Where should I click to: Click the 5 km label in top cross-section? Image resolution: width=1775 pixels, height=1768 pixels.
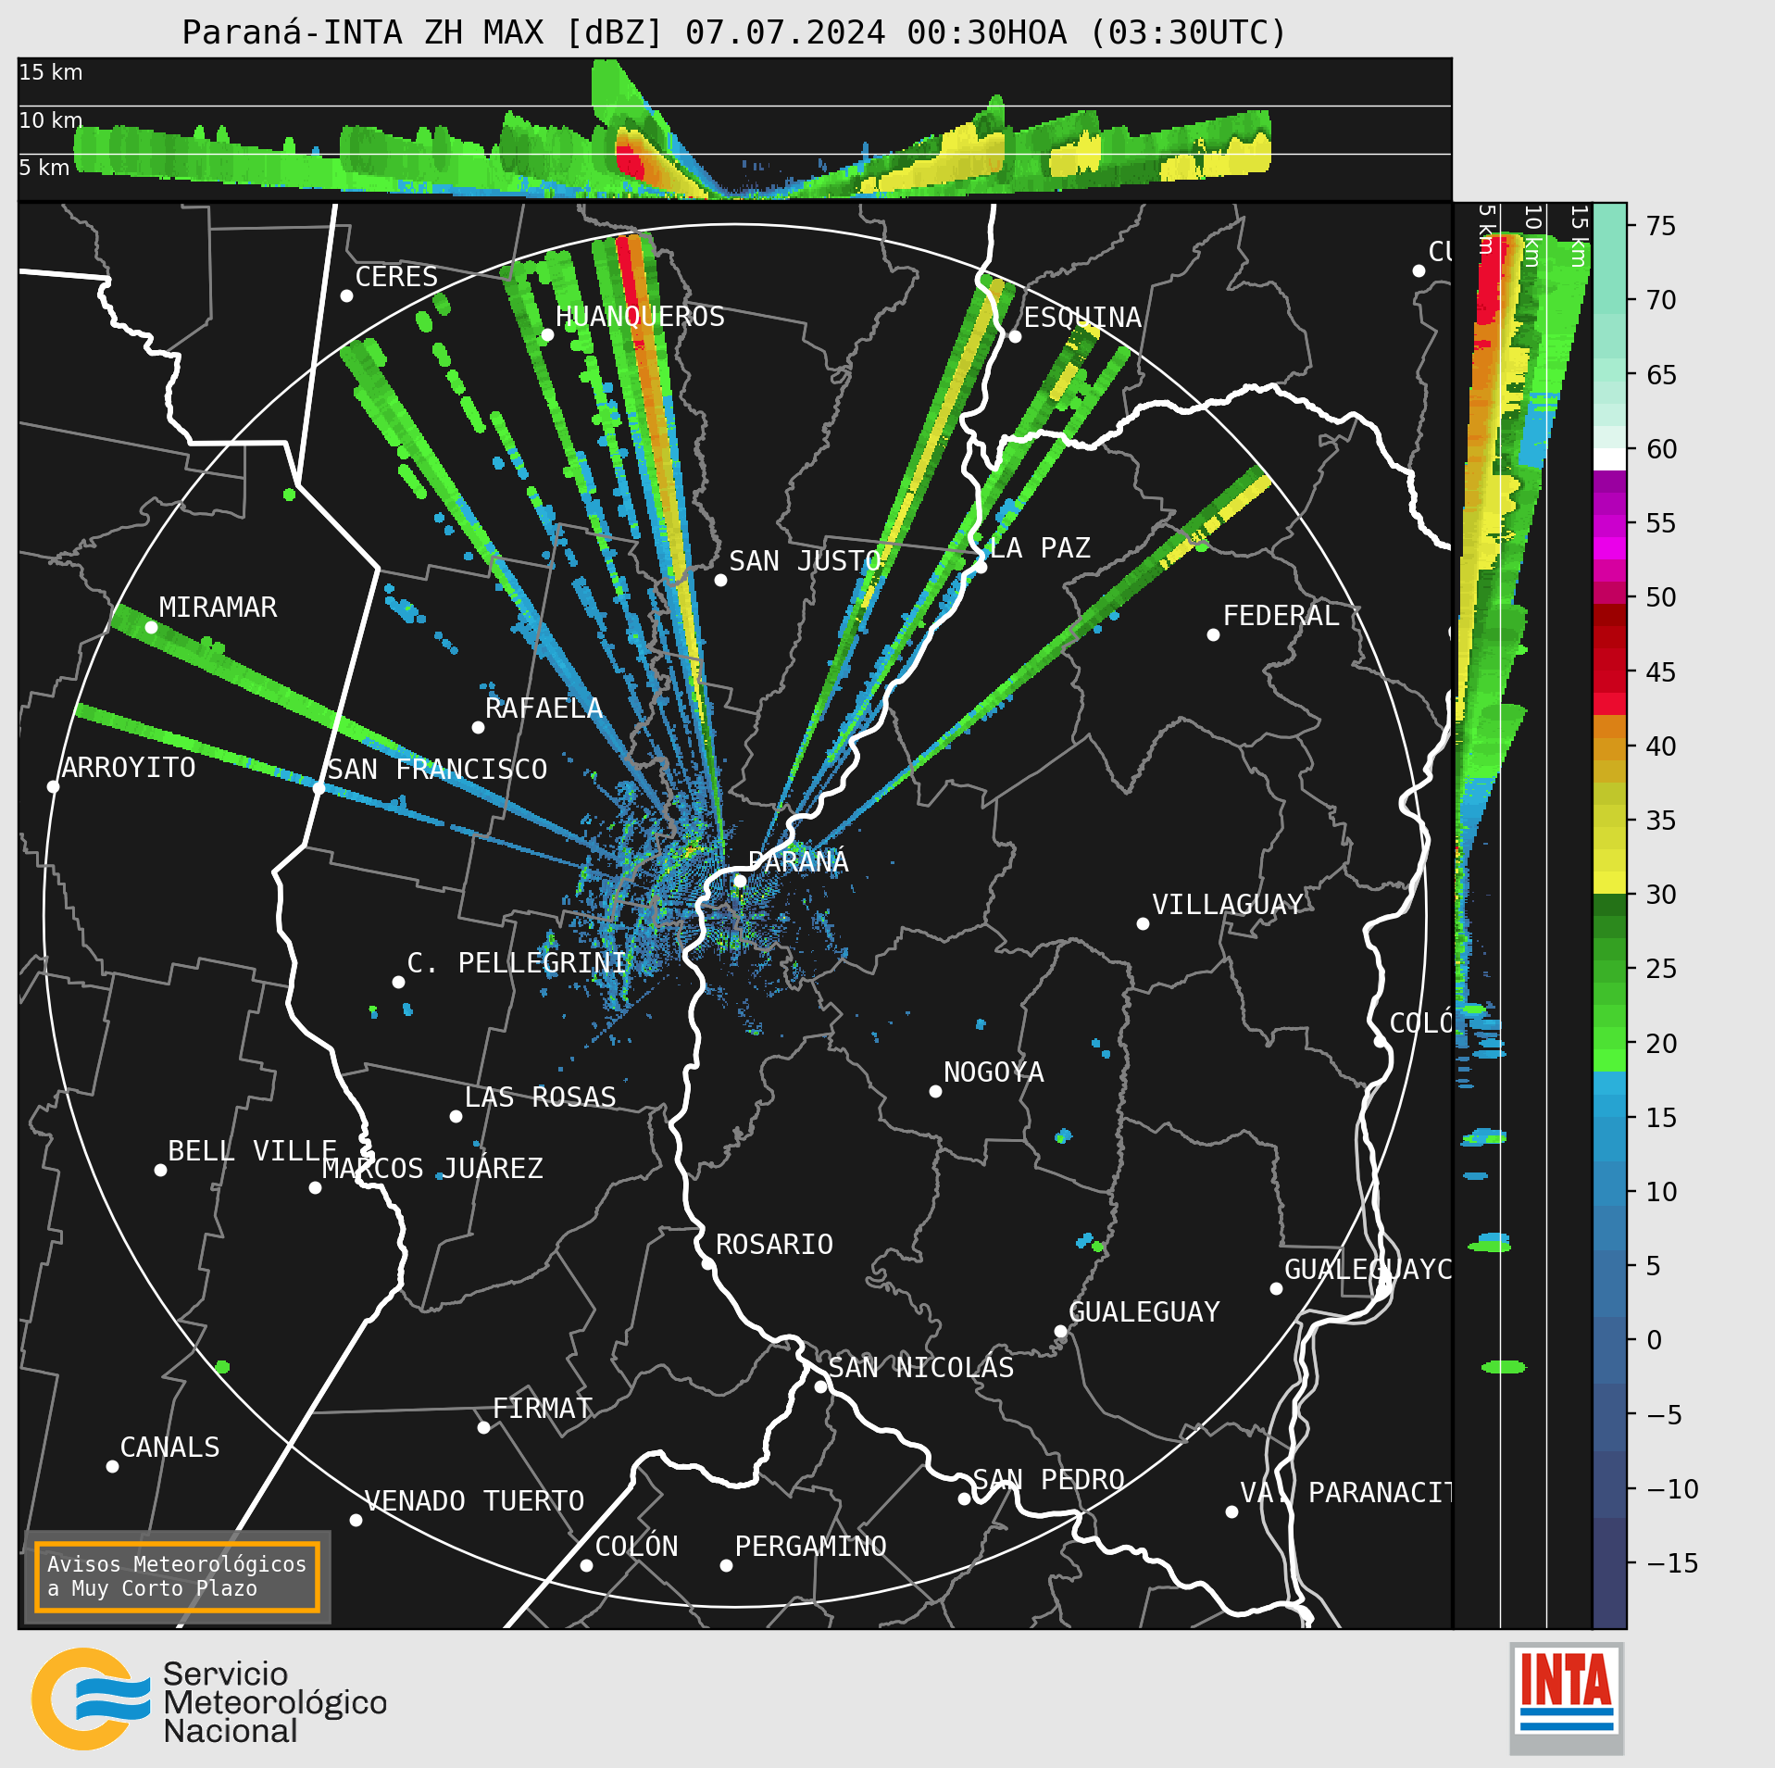(44, 168)
